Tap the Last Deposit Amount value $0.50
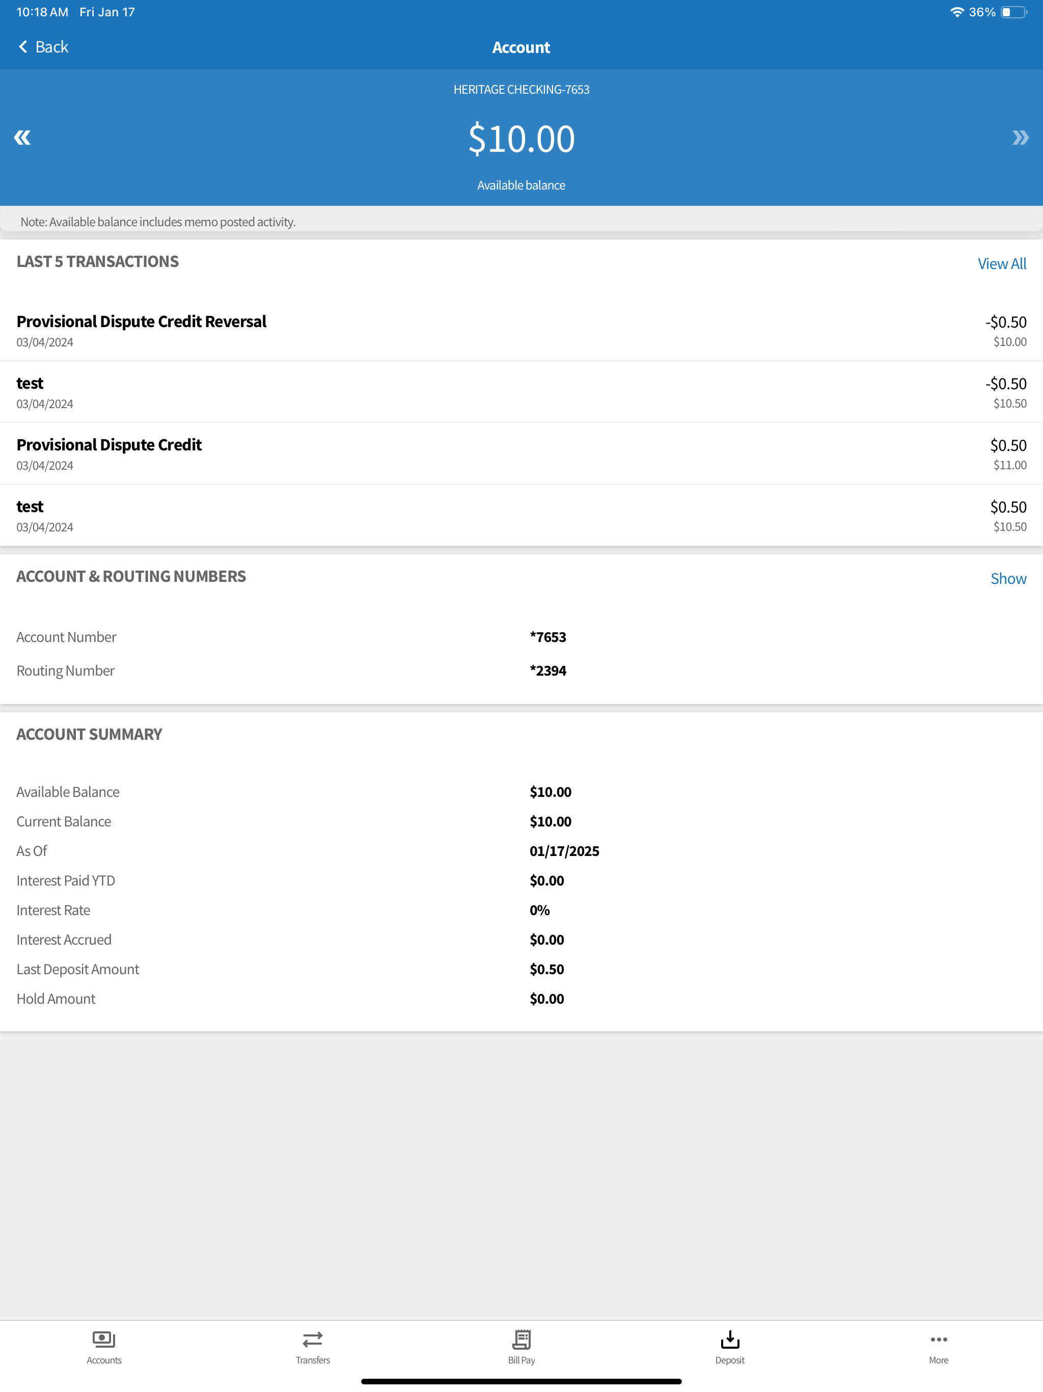 [x=546, y=969]
